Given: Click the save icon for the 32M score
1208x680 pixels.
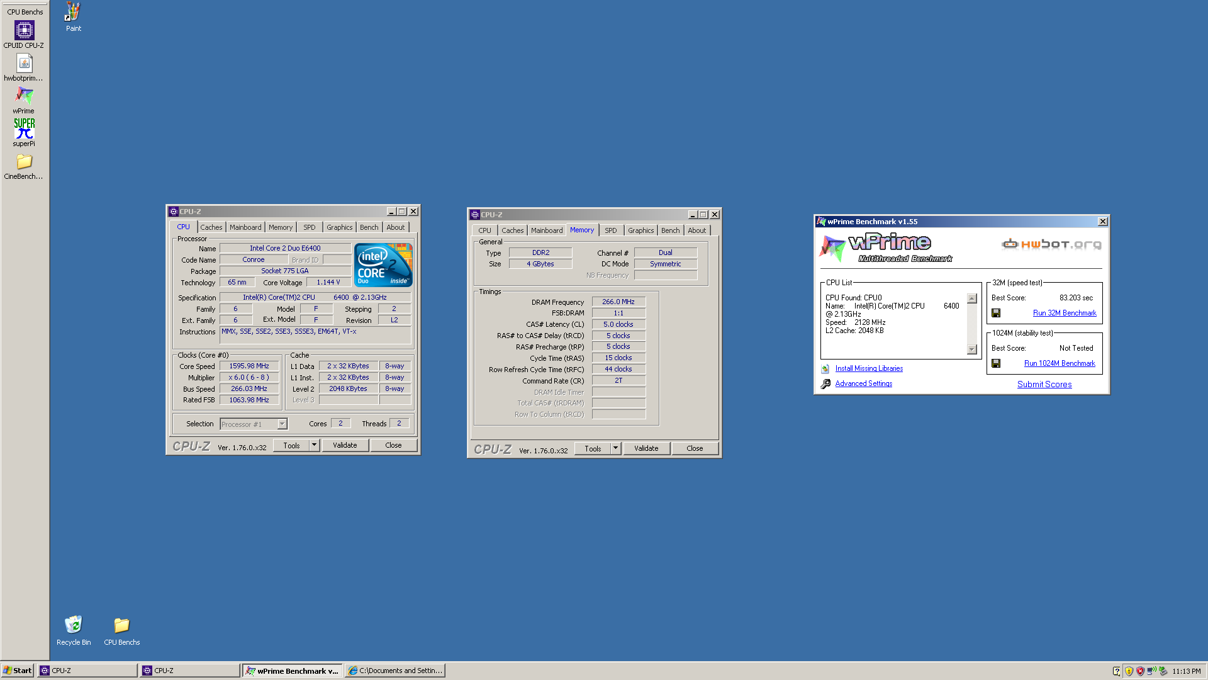Looking at the screenshot, I should 996,313.
